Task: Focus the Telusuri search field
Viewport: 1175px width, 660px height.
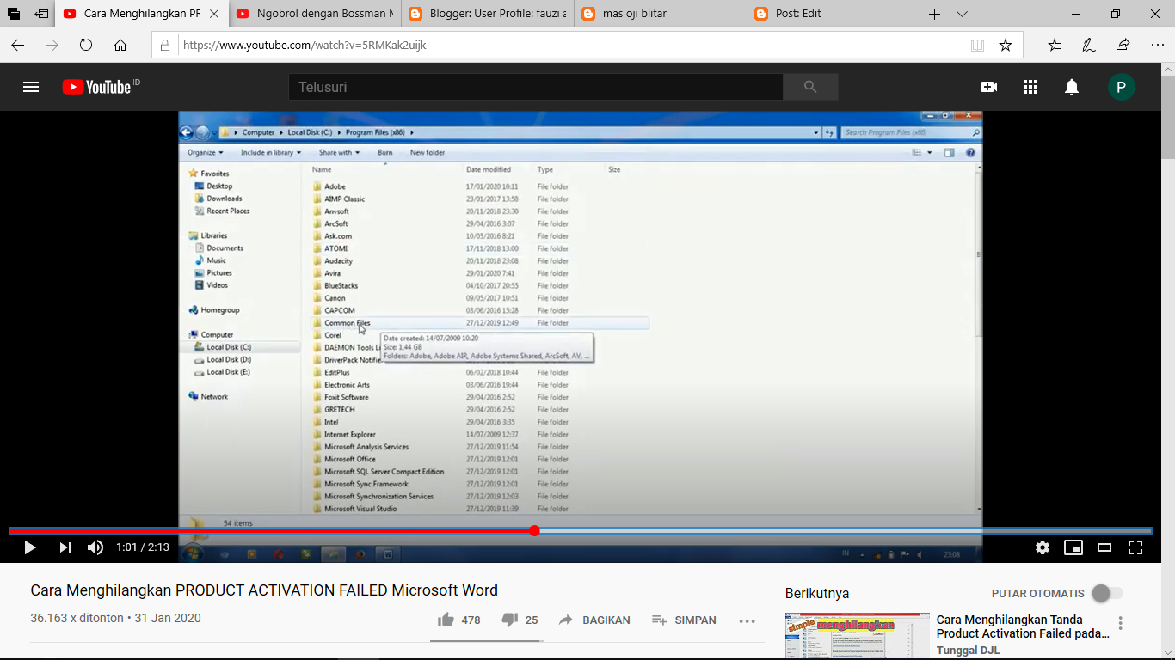Action: click(x=535, y=87)
